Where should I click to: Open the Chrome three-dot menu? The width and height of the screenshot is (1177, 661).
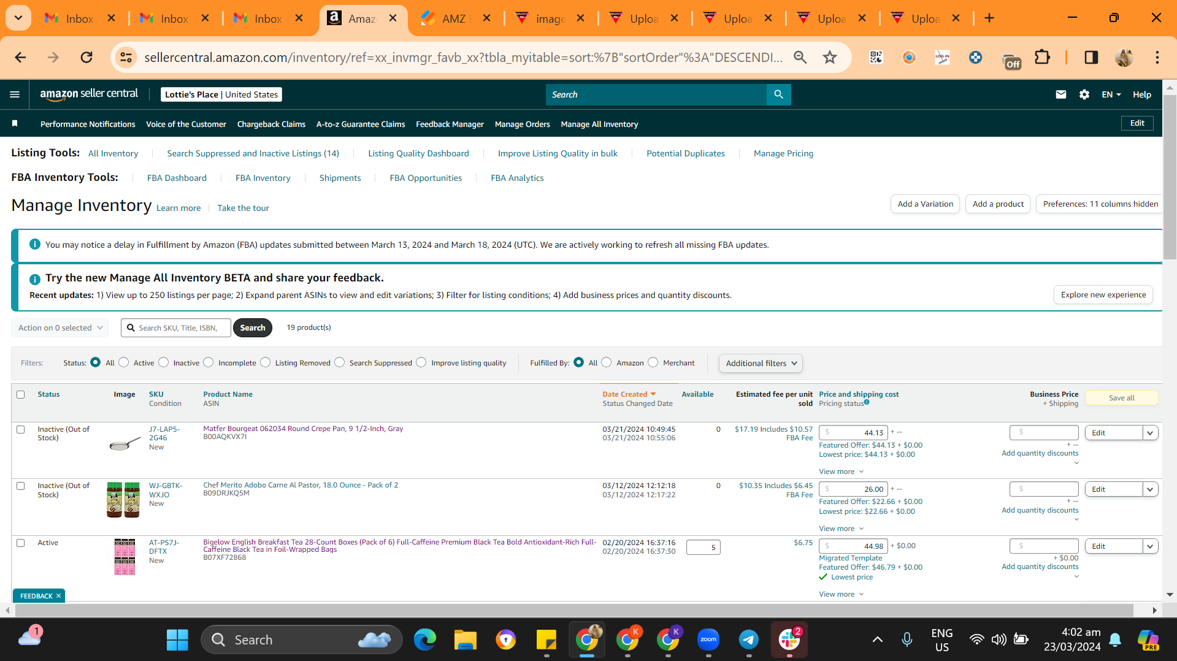click(x=1157, y=58)
